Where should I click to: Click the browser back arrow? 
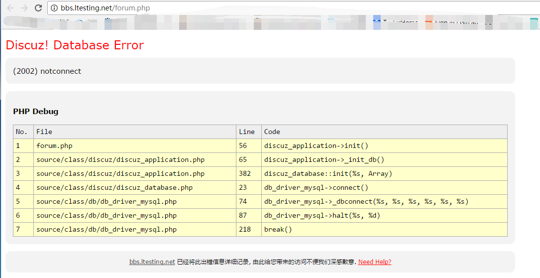(10, 8)
